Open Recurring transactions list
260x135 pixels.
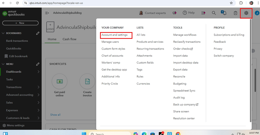[x=150, y=49]
